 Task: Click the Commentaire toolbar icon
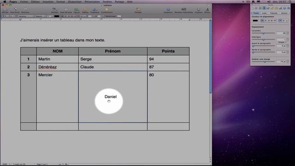point(106,10)
